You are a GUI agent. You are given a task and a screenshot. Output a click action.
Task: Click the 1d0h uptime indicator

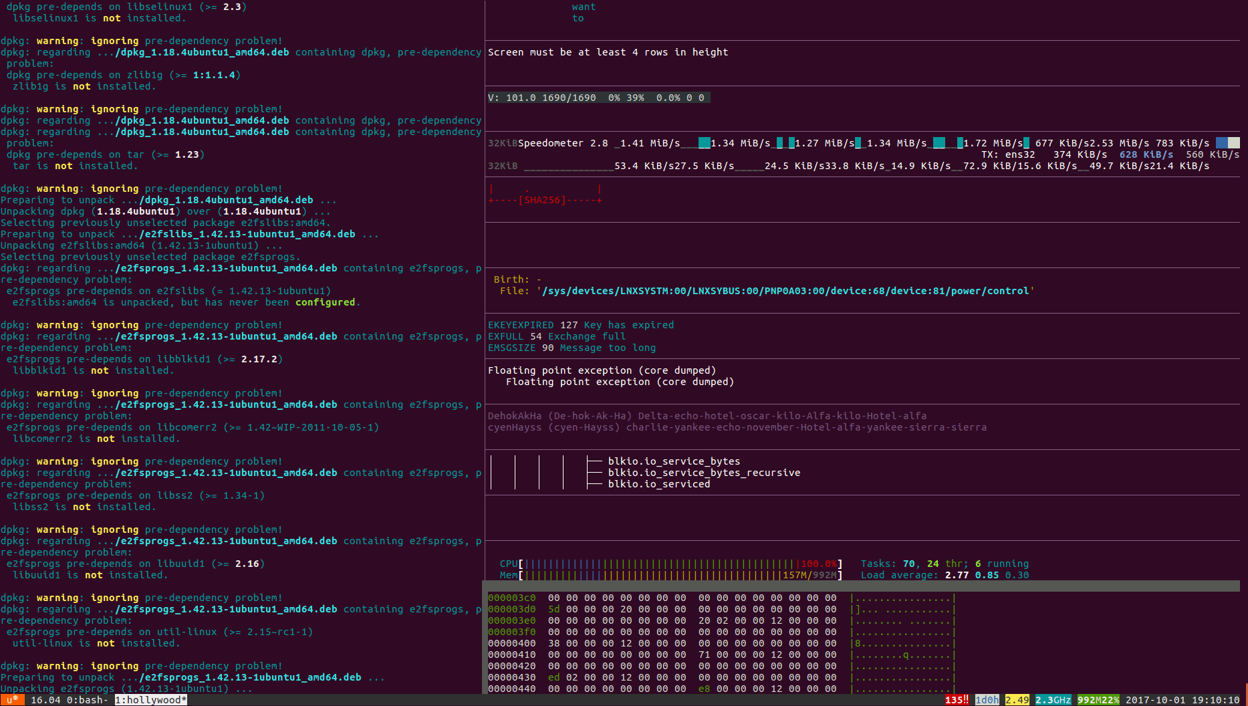click(x=987, y=700)
